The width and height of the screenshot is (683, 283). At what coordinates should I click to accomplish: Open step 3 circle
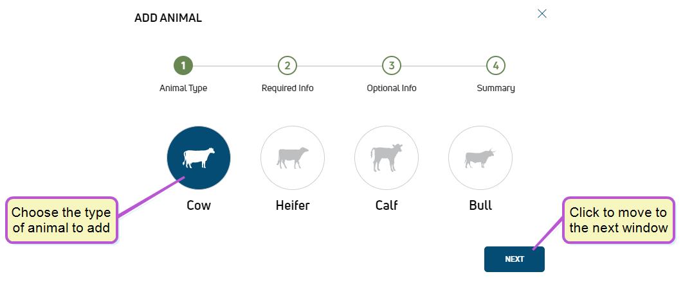pyautogui.click(x=392, y=66)
